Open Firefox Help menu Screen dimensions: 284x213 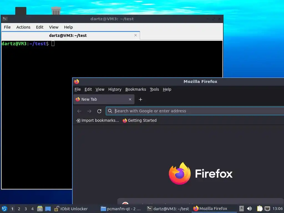[x=167, y=89]
